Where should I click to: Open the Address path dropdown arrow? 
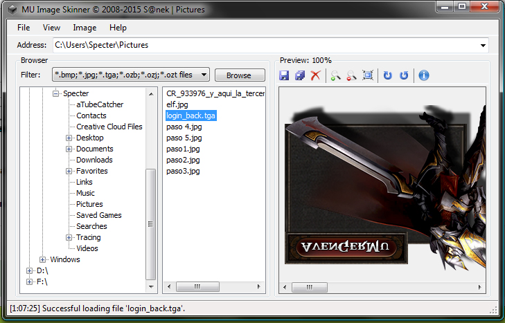(483, 46)
